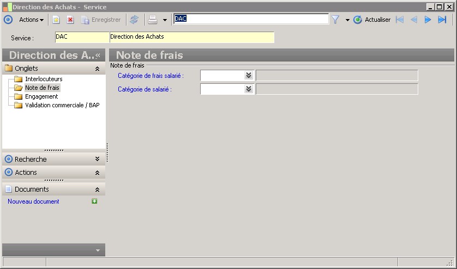Go to the last record
Screen dimensions: 457x269
pos(442,20)
